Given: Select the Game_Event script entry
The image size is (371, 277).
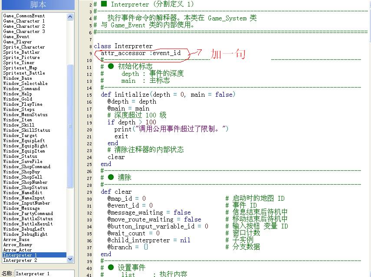Looking at the screenshot, I should (x=16, y=37).
